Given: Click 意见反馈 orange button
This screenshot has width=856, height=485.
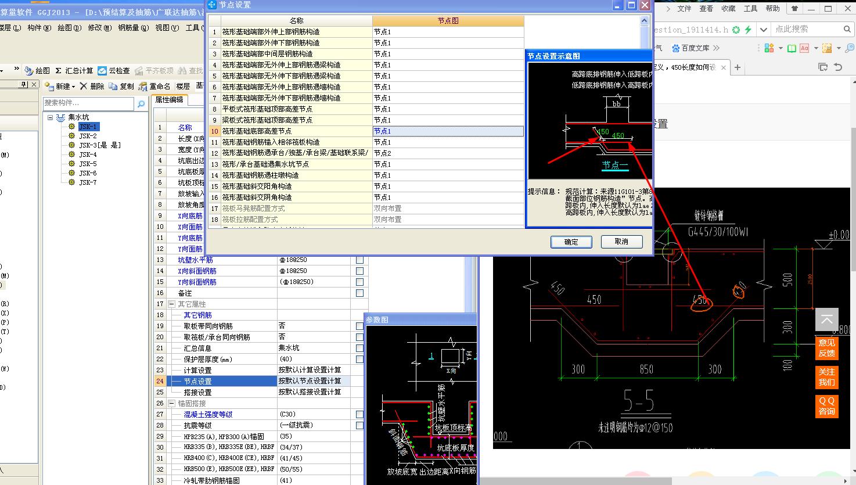Looking at the screenshot, I should (827, 348).
